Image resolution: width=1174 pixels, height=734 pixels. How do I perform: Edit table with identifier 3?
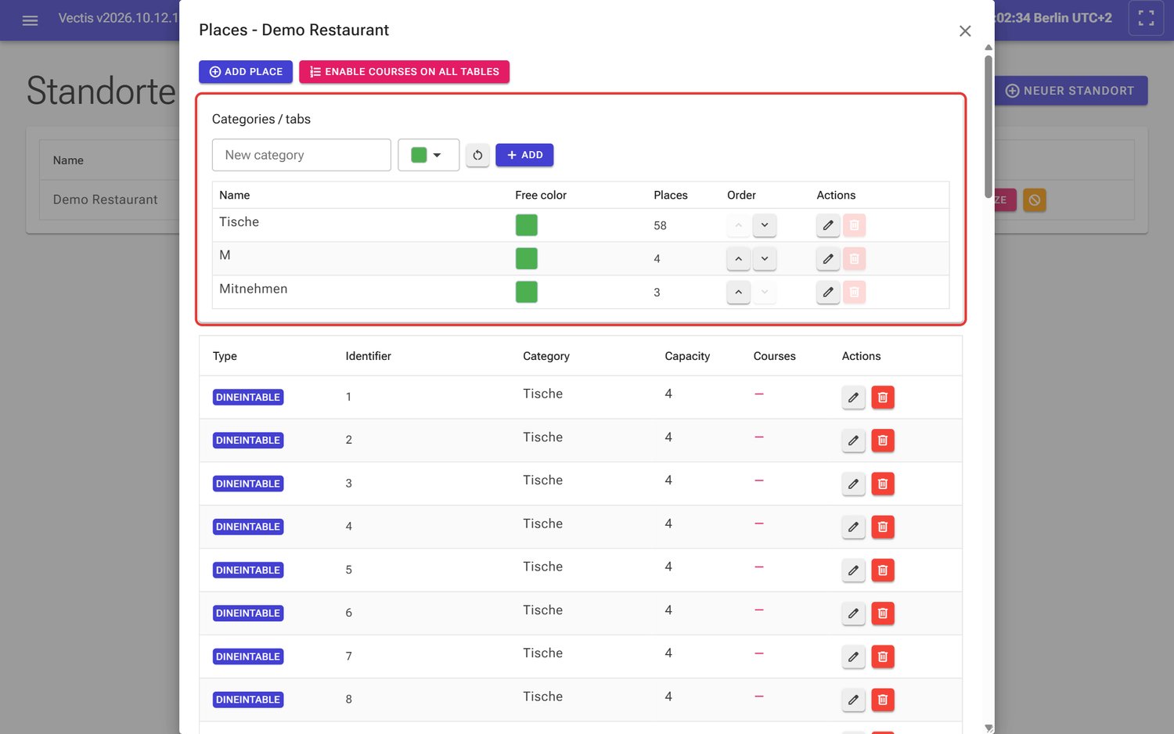click(854, 484)
